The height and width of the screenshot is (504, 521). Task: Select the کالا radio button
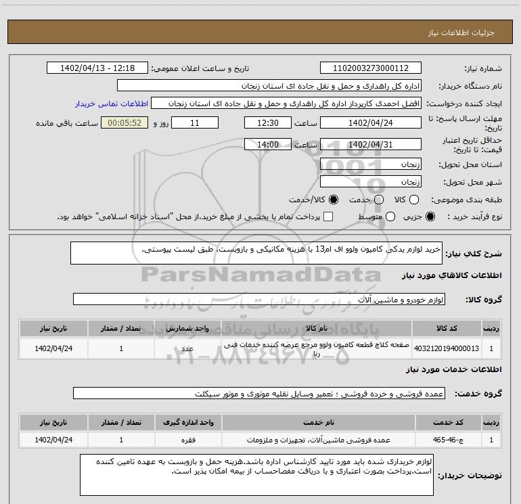coord(414,200)
